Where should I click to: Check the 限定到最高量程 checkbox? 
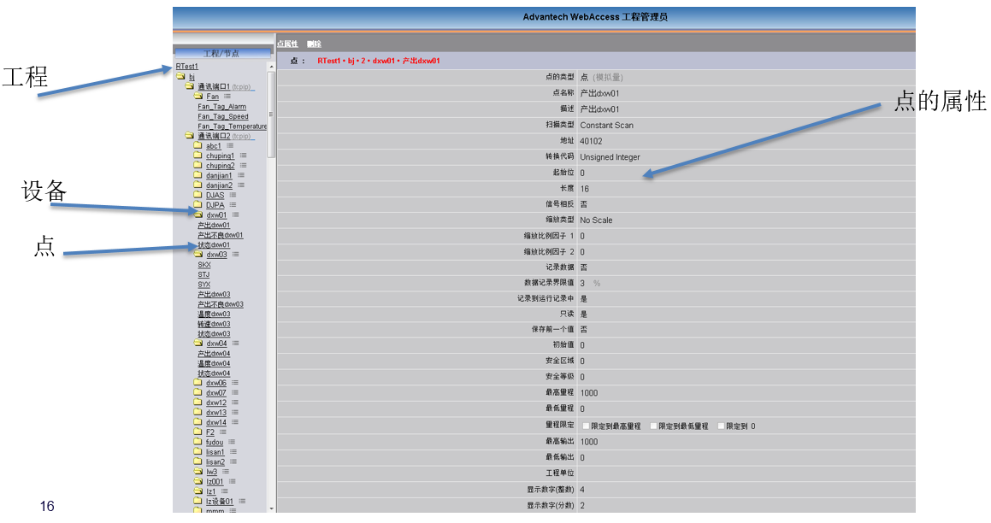(586, 426)
